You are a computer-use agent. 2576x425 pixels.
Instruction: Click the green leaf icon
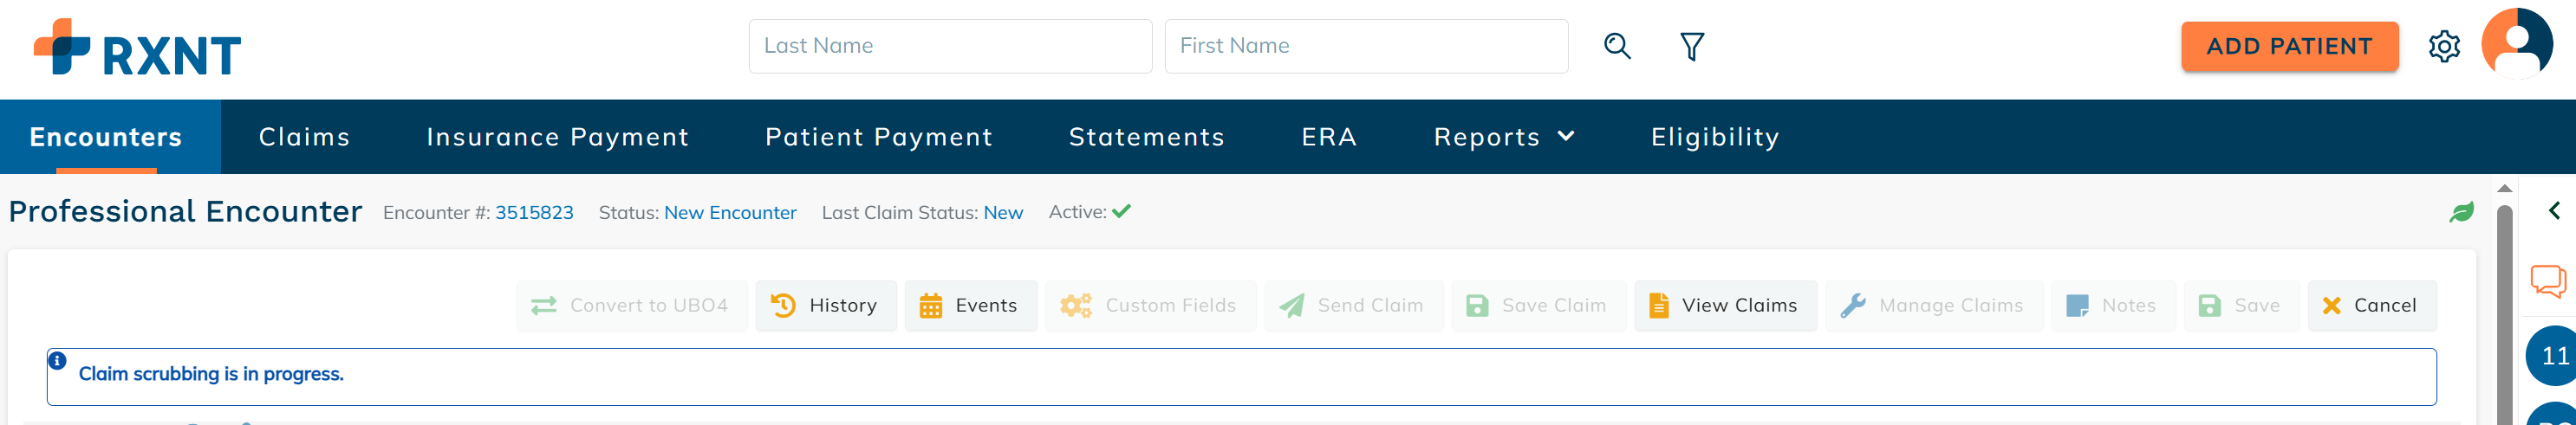[x=2461, y=211]
